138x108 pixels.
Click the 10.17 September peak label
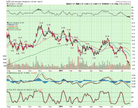[x=20, y=38]
